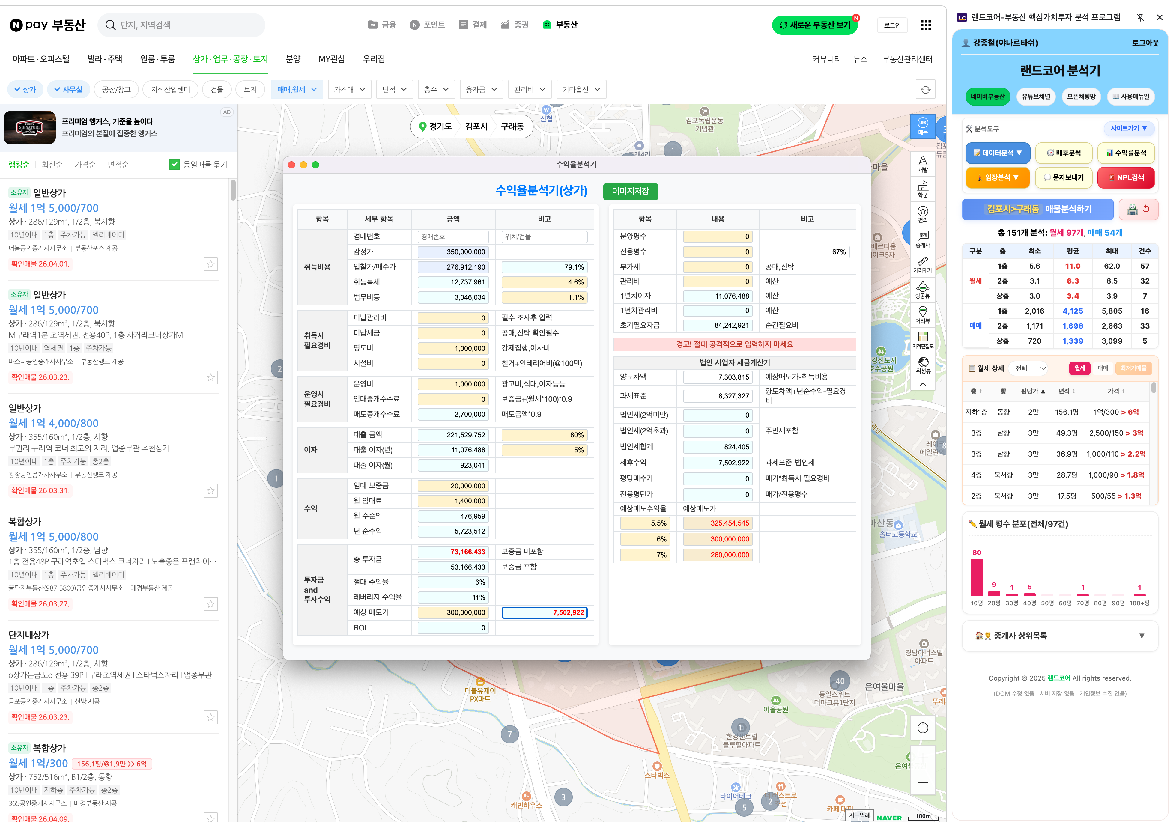Image resolution: width=1173 pixels, height=822 pixels.
Task: Enable the 지식산업센터 filter chip
Action: point(171,90)
